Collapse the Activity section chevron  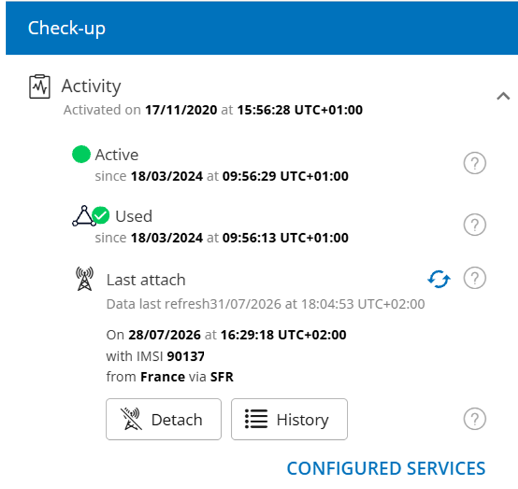(503, 96)
